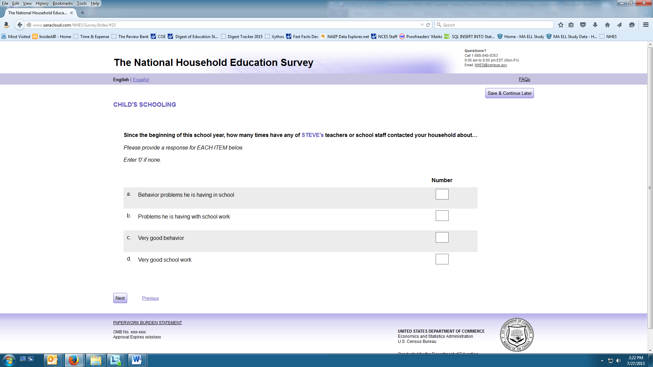Expand the URL bar history dropdown
653x367 pixels.
point(422,25)
